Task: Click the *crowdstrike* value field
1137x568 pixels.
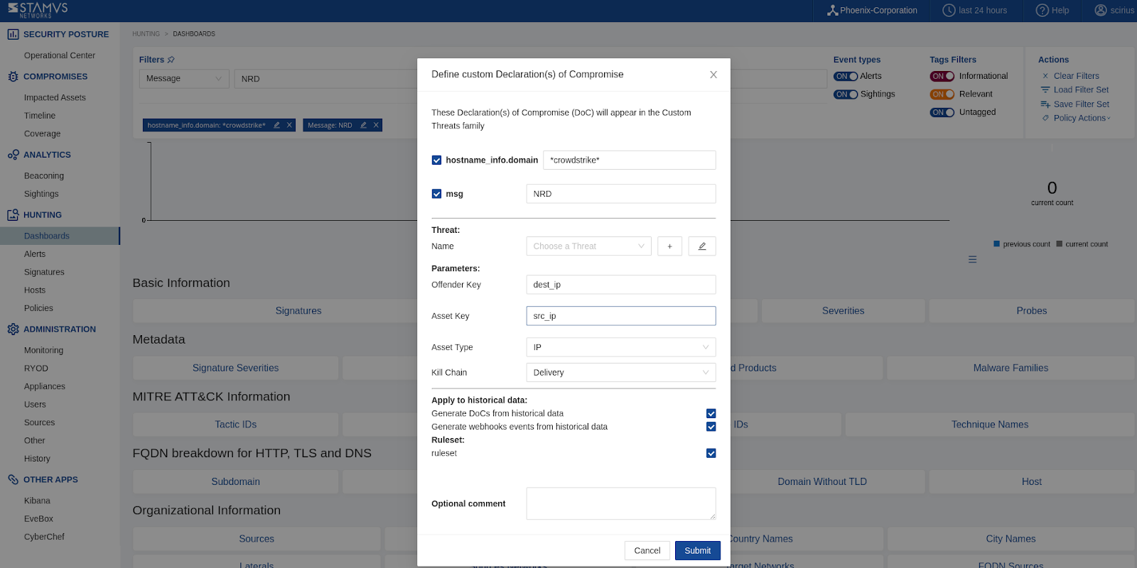Action: pos(630,160)
